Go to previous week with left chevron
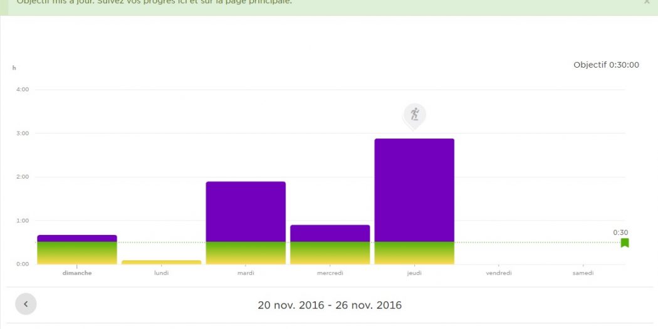 [x=26, y=304]
